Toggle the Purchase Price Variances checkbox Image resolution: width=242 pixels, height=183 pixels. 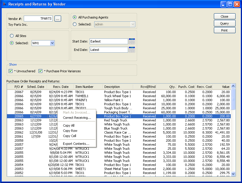[x=41, y=71]
